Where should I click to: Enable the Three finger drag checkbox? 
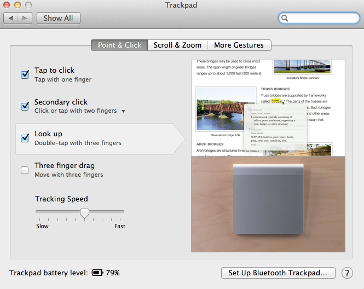pyautogui.click(x=25, y=170)
